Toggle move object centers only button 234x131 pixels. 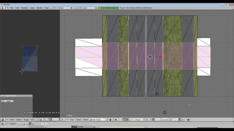[x=120, y=120]
